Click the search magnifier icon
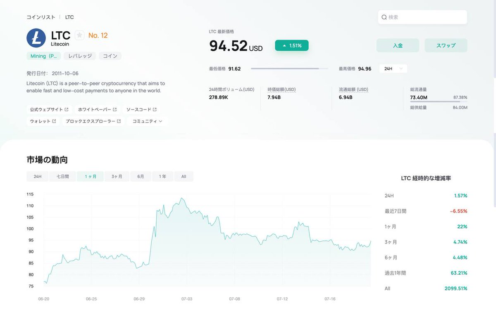The height and width of the screenshot is (316, 496). pos(384,17)
